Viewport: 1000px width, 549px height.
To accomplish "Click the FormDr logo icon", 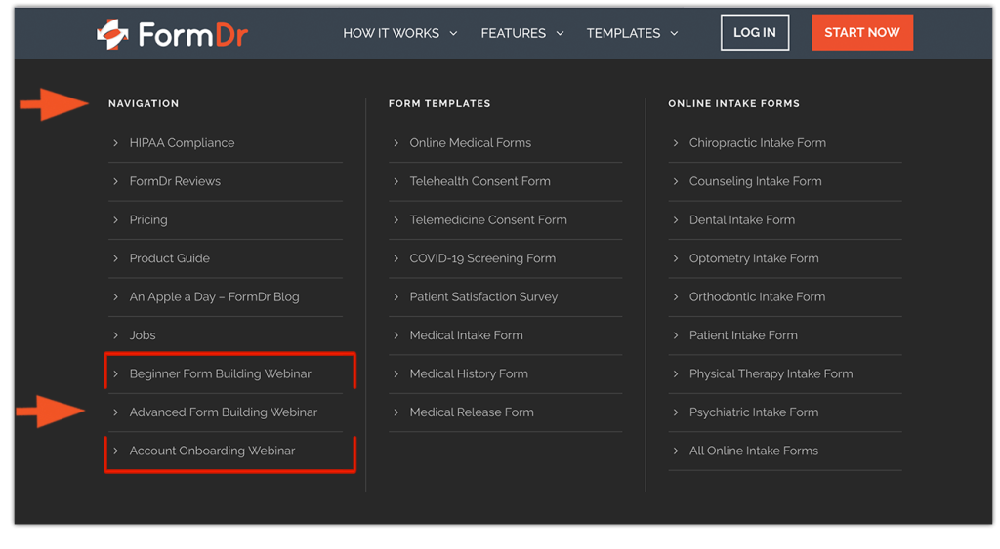I will [x=112, y=34].
